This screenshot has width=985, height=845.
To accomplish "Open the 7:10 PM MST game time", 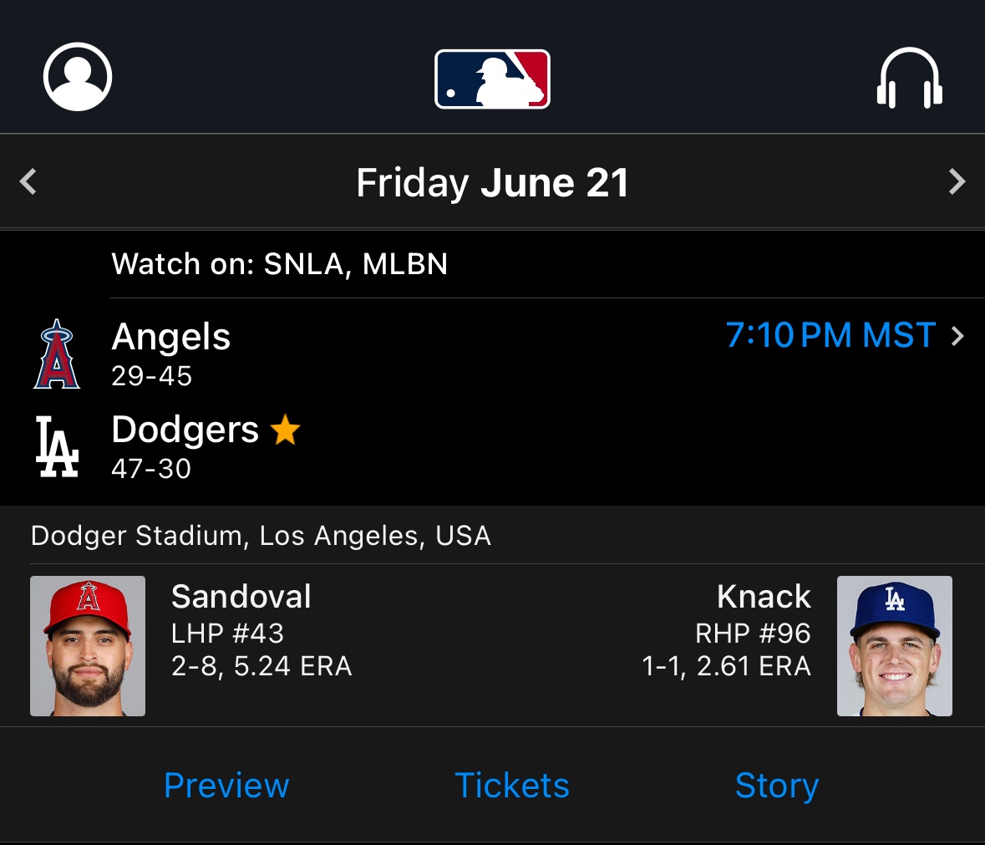I will (830, 335).
